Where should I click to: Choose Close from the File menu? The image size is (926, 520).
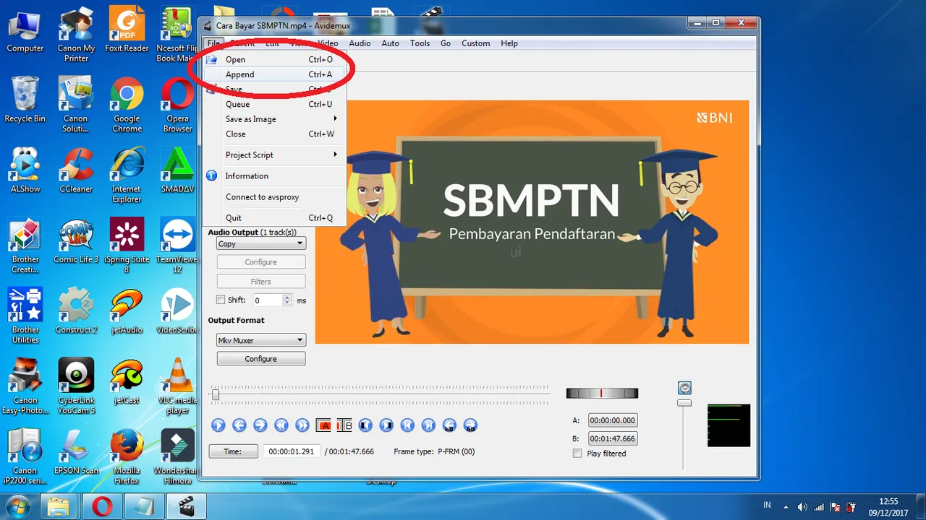coord(274,134)
